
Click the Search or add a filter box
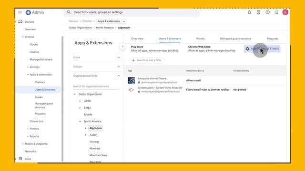pyautogui.click(x=147, y=60)
